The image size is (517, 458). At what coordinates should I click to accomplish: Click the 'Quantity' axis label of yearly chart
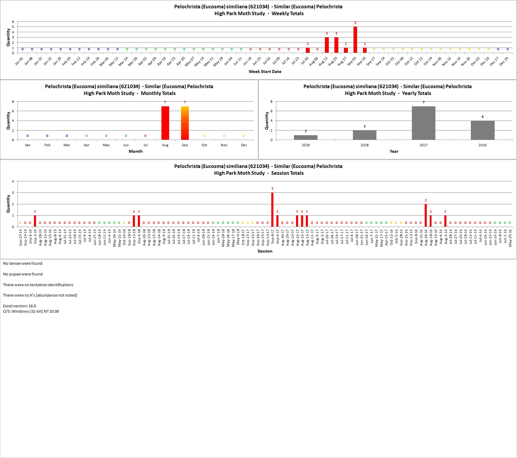pyautogui.click(x=267, y=121)
